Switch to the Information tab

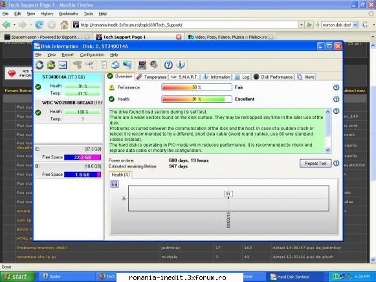click(216, 77)
